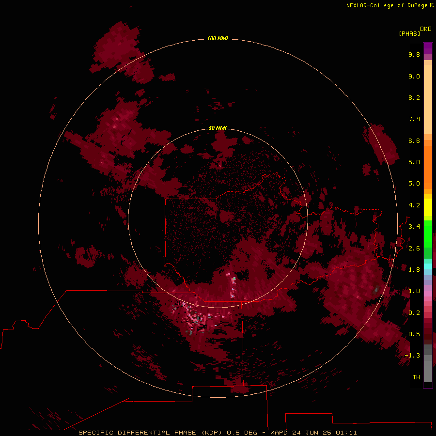Click the 0.5 DEG elevation text
The image size is (436, 436).
[242, 433]
